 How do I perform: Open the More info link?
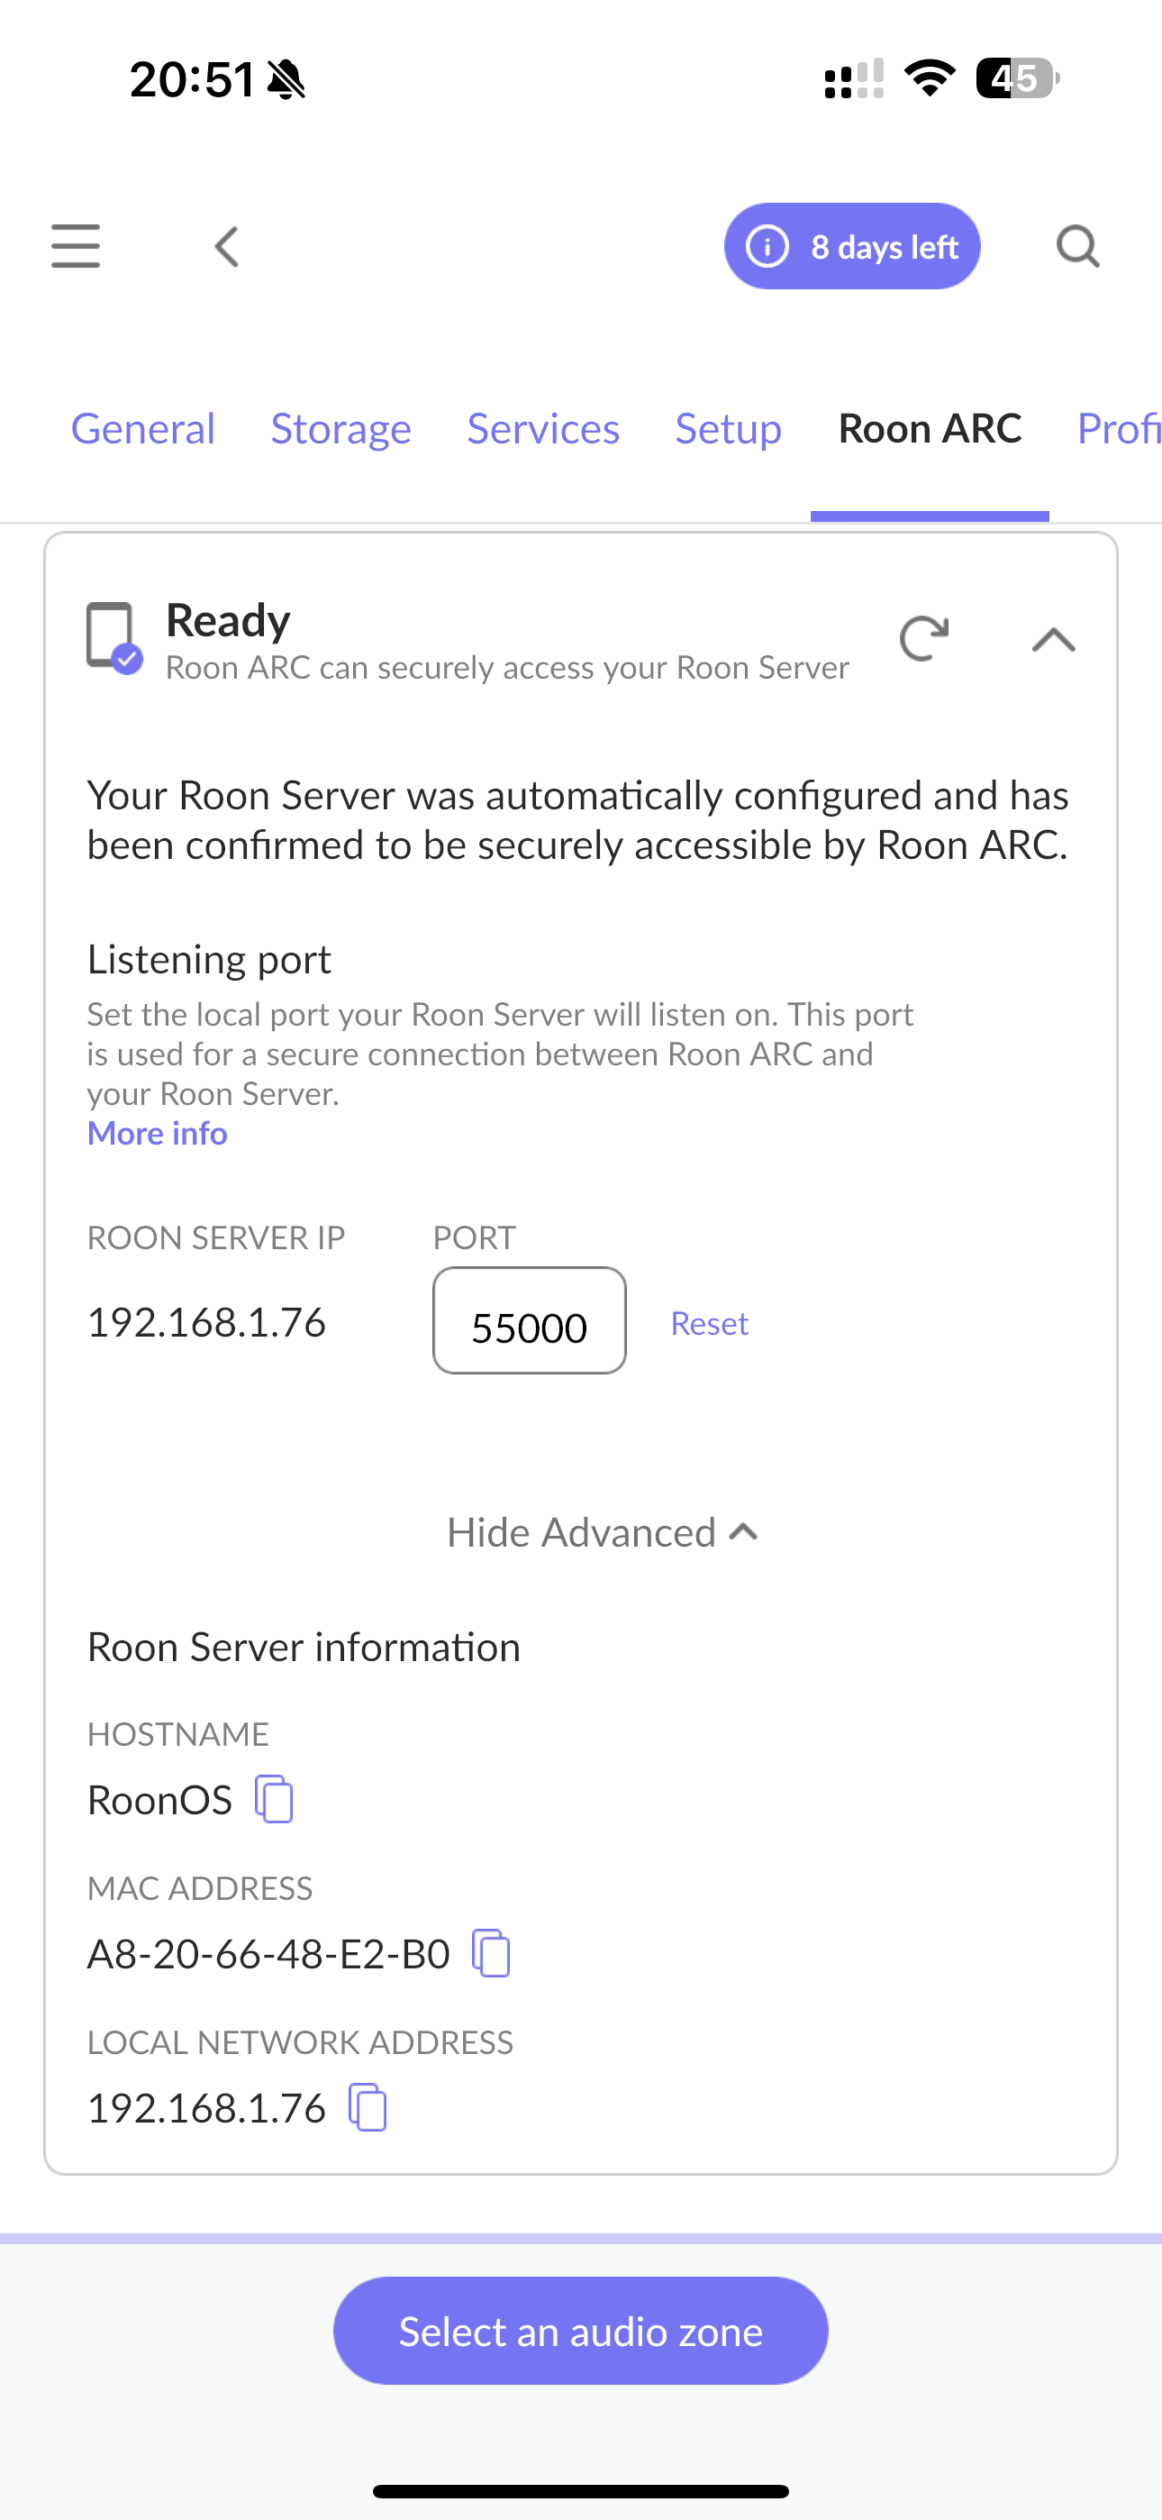pyautogui.click(x=158, y=1133)
